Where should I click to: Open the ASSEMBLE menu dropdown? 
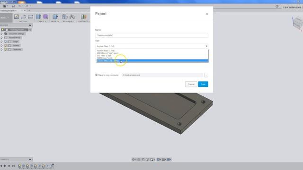68,21
